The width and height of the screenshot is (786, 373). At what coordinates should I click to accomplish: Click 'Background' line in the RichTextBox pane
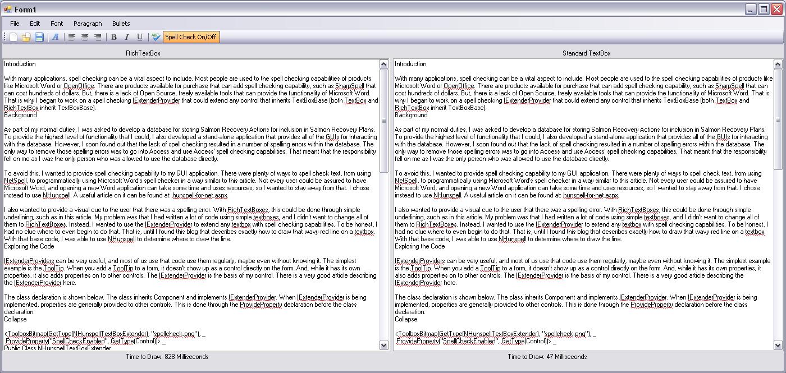tap(20, 115)
